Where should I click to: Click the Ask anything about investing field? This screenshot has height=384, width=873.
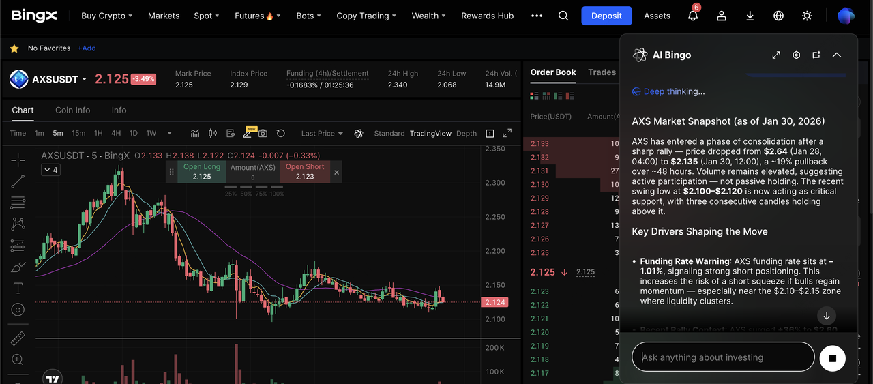tap(723, 357)
